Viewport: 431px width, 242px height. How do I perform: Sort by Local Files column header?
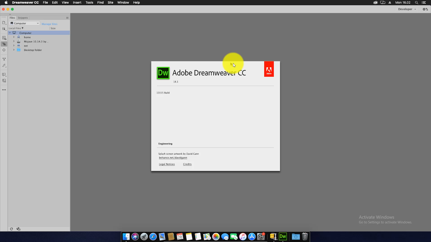[16, 28]
